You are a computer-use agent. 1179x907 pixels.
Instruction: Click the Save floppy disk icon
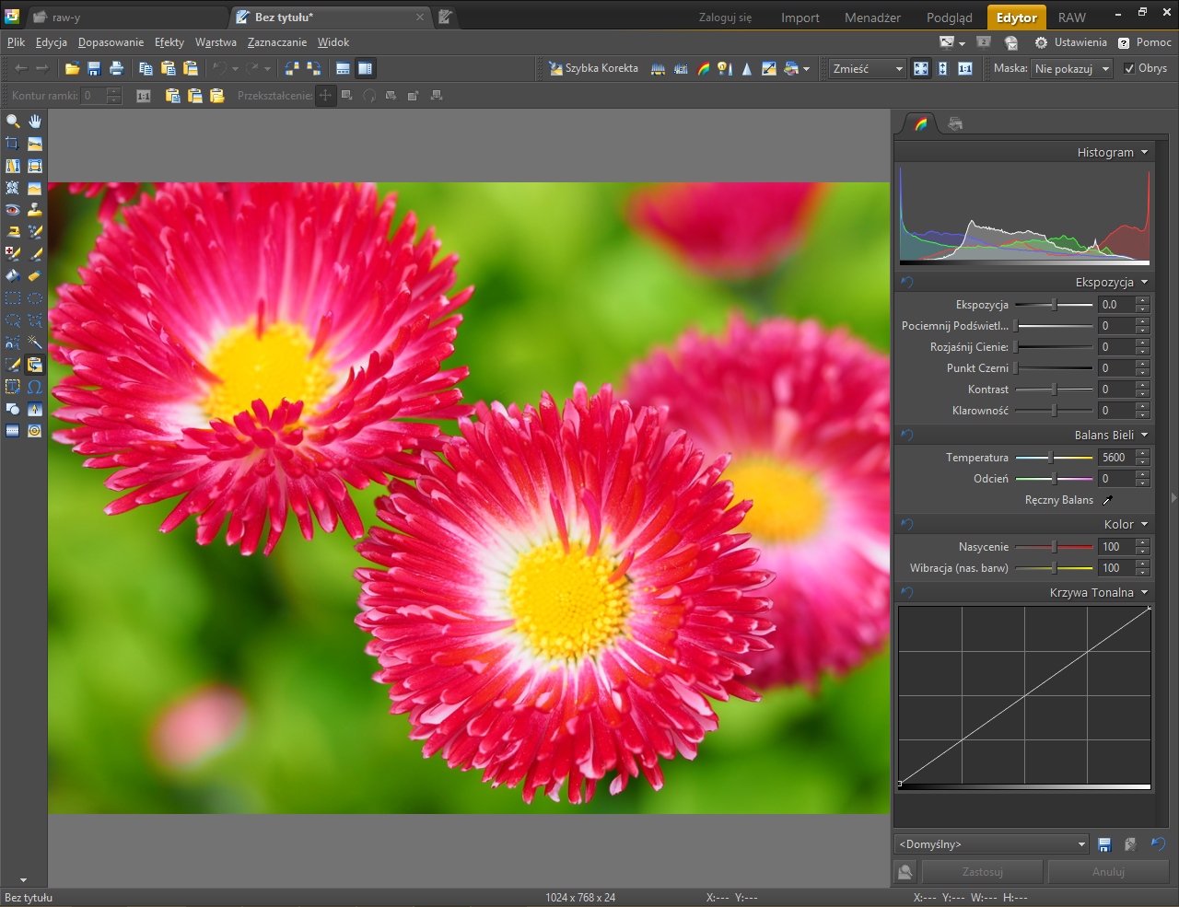pos(94,69)
